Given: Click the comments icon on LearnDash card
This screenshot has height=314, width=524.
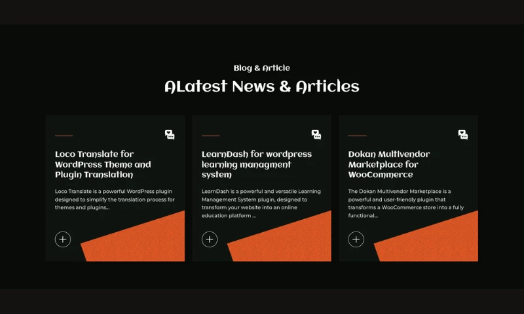Looking at the screenshot, I should tap(316, 135).
